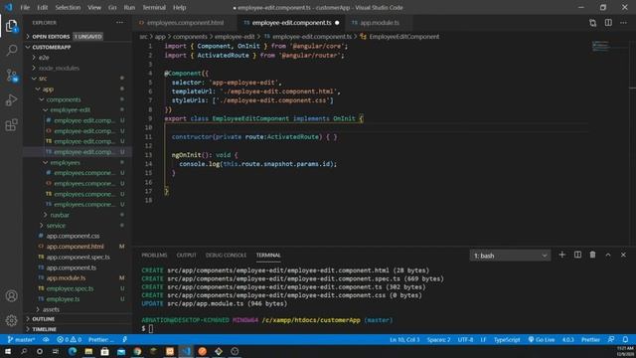Kill the terminal with trash icon
Viewport: 636px width, 358px height.
[592, 255]
